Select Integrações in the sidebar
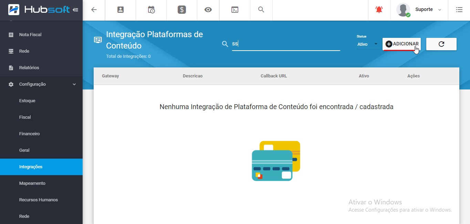470x224 pixels. click(31, 167)
